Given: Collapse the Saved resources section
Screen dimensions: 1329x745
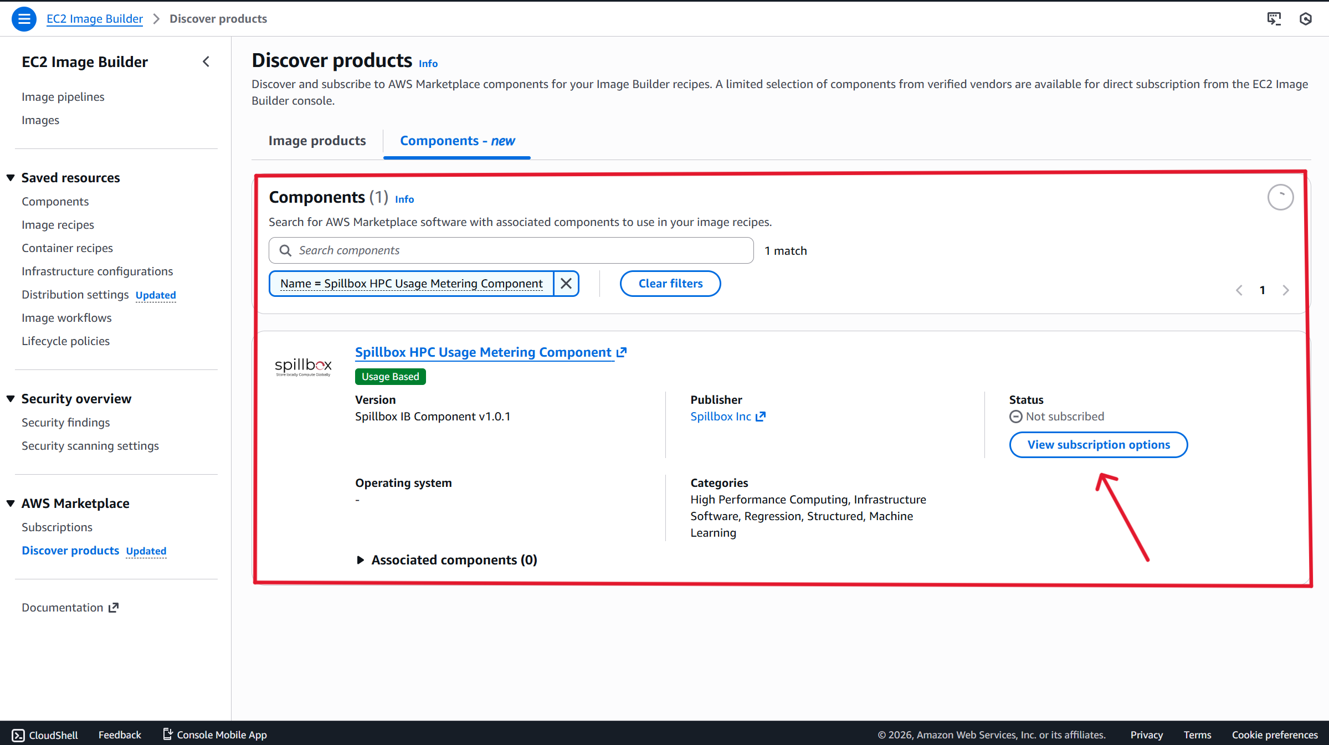Looking at the screenshot, I should coord(11,178).
